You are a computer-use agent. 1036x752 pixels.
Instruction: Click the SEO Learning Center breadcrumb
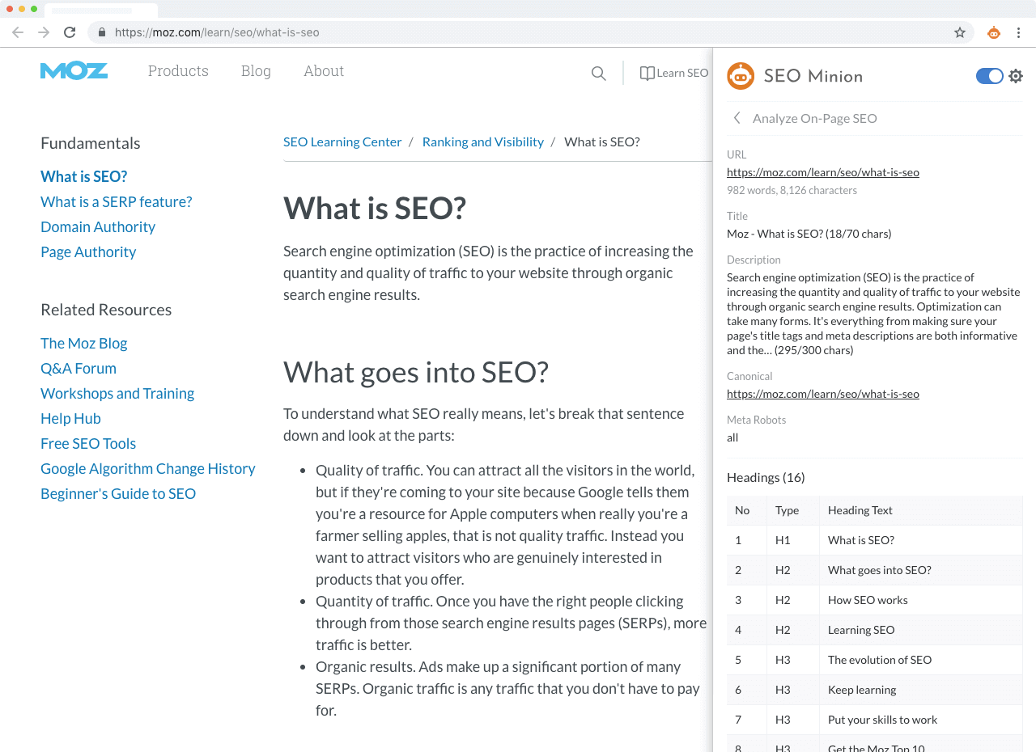pos(342,142)
